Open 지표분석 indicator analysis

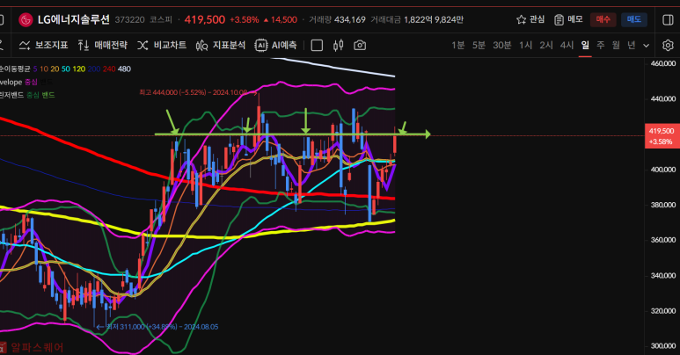[220, 45]
